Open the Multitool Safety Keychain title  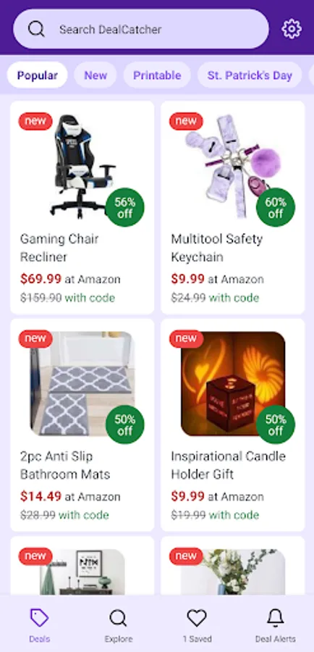click(x=217, y=248)
